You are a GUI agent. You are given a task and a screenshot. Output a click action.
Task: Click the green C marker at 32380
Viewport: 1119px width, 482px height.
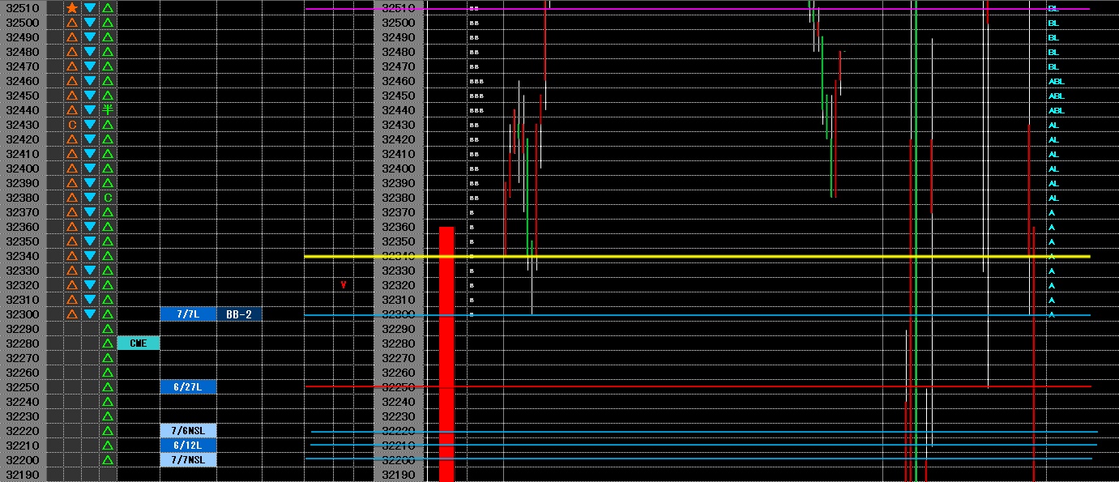(108, 198)
